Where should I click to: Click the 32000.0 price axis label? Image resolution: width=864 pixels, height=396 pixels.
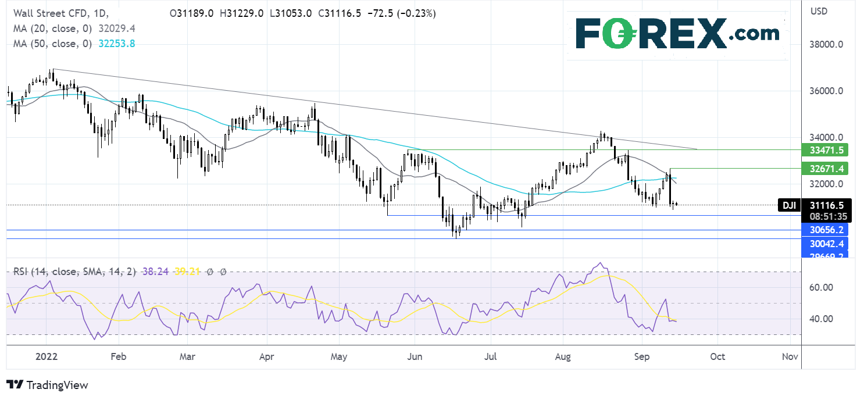(826, 184)
